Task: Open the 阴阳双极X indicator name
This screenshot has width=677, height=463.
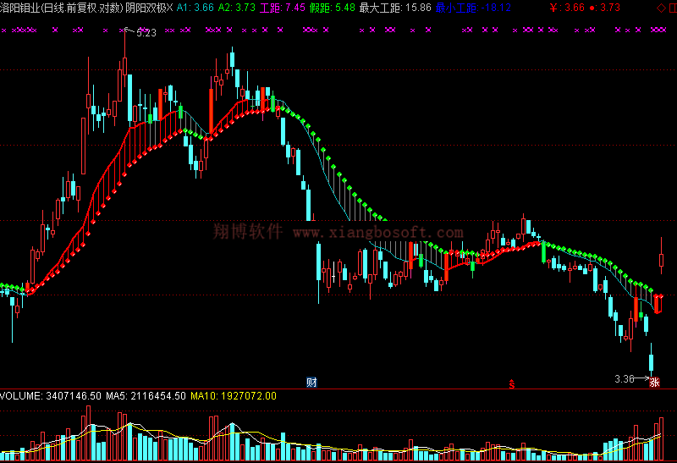Action: coord(149,8)
